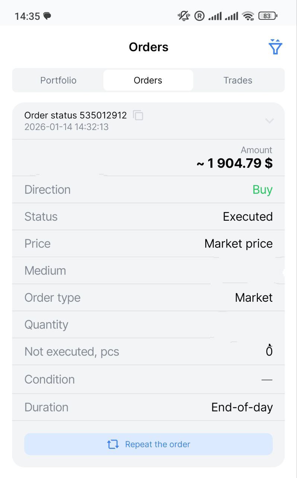Screen dimensions: 297x478
Task: Tap Repeat the order button
Action: pos(148,444)
